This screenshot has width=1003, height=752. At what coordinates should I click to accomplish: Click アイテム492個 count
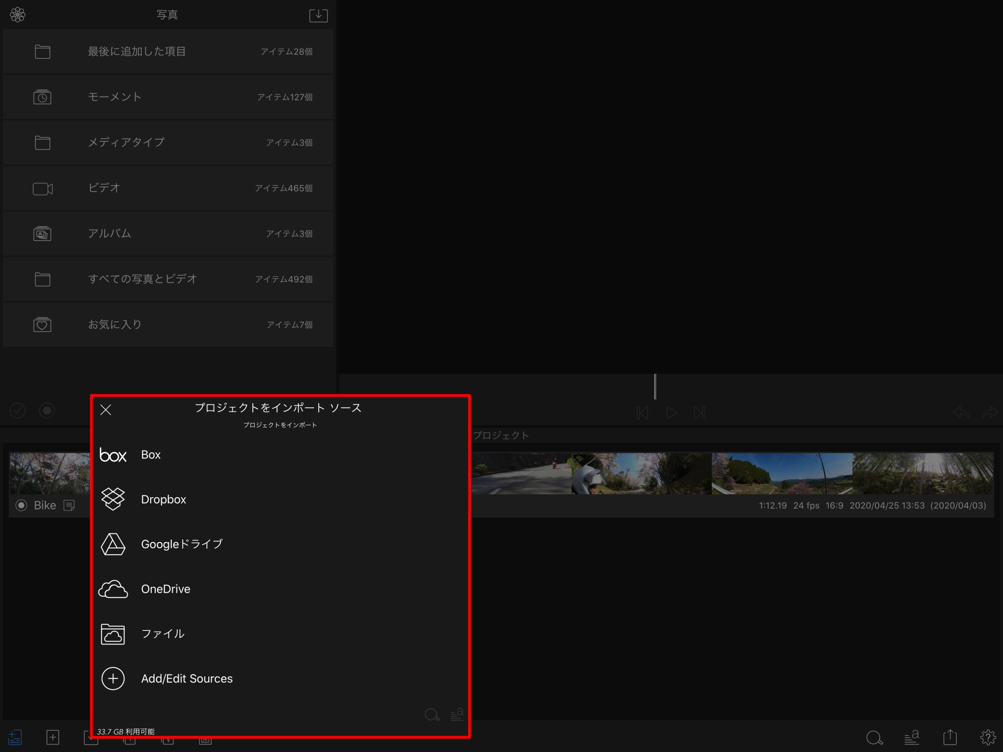[283, 279]
